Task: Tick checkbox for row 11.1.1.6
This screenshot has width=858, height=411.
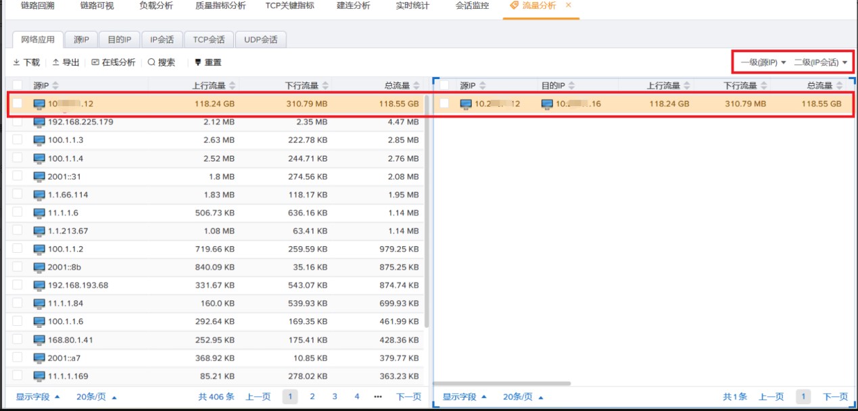Action: pos(18,213)
